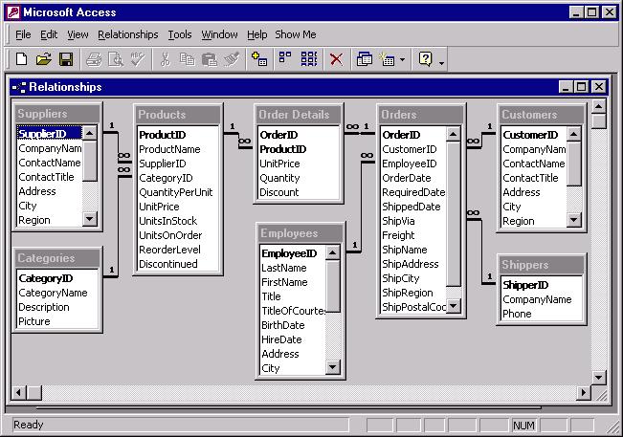Run the Spelling check icon
Screen dimensions: 623x437
coord(138,59)
